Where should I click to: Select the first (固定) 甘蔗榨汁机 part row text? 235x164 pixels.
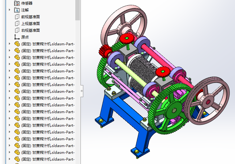(x=48, y=44)
